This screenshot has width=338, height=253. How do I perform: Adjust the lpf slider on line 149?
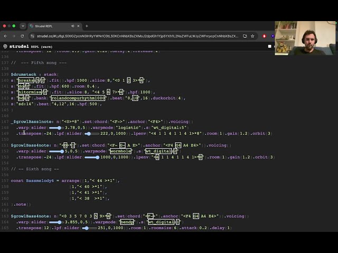click(x=91, y=133)
